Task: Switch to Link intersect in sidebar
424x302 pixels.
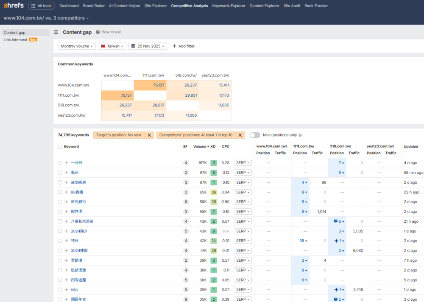Action: (x=16, y=40)
